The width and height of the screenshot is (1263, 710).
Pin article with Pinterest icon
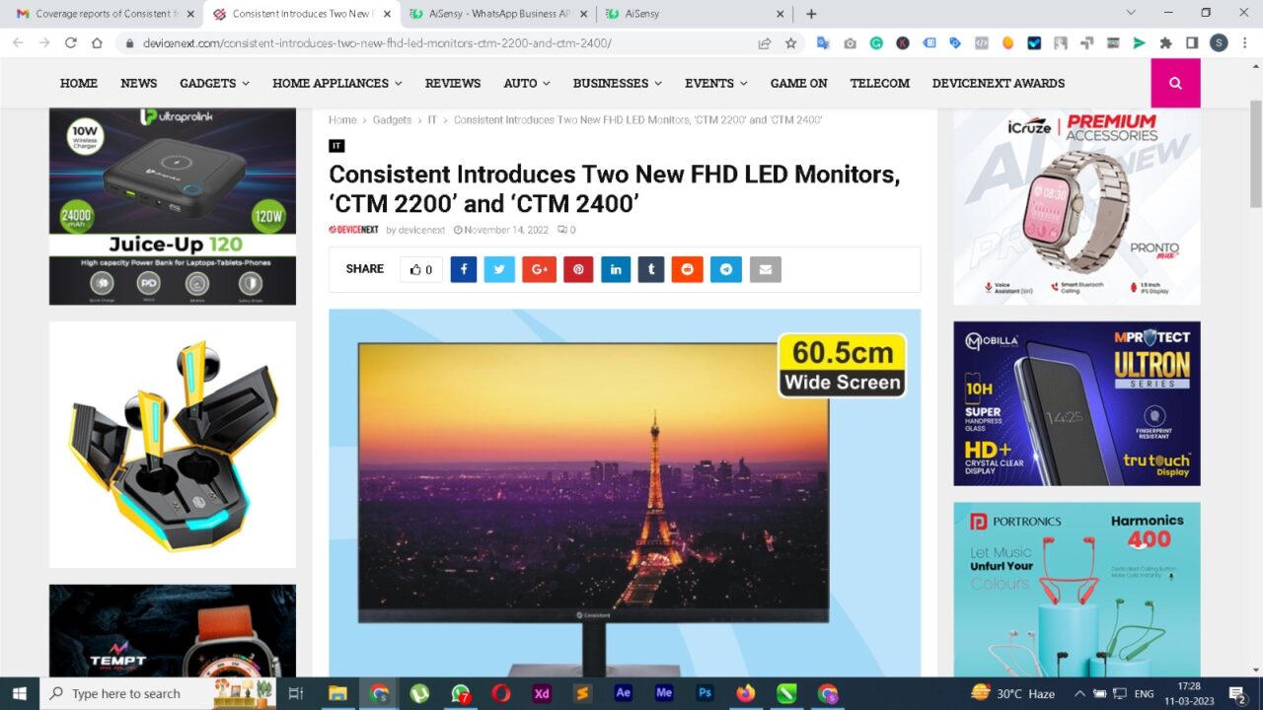click(x=578, y=269)
